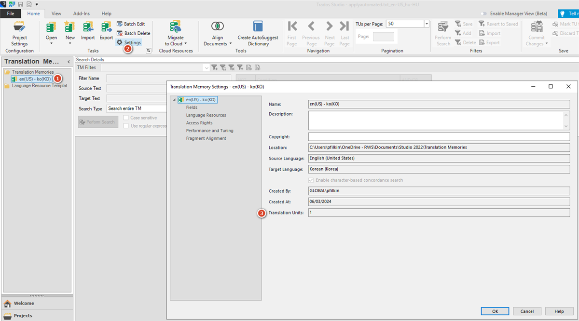Click the add filter icon beside TM Filter
The width and height of the screenshot is (579, 321).
point(214,67)
